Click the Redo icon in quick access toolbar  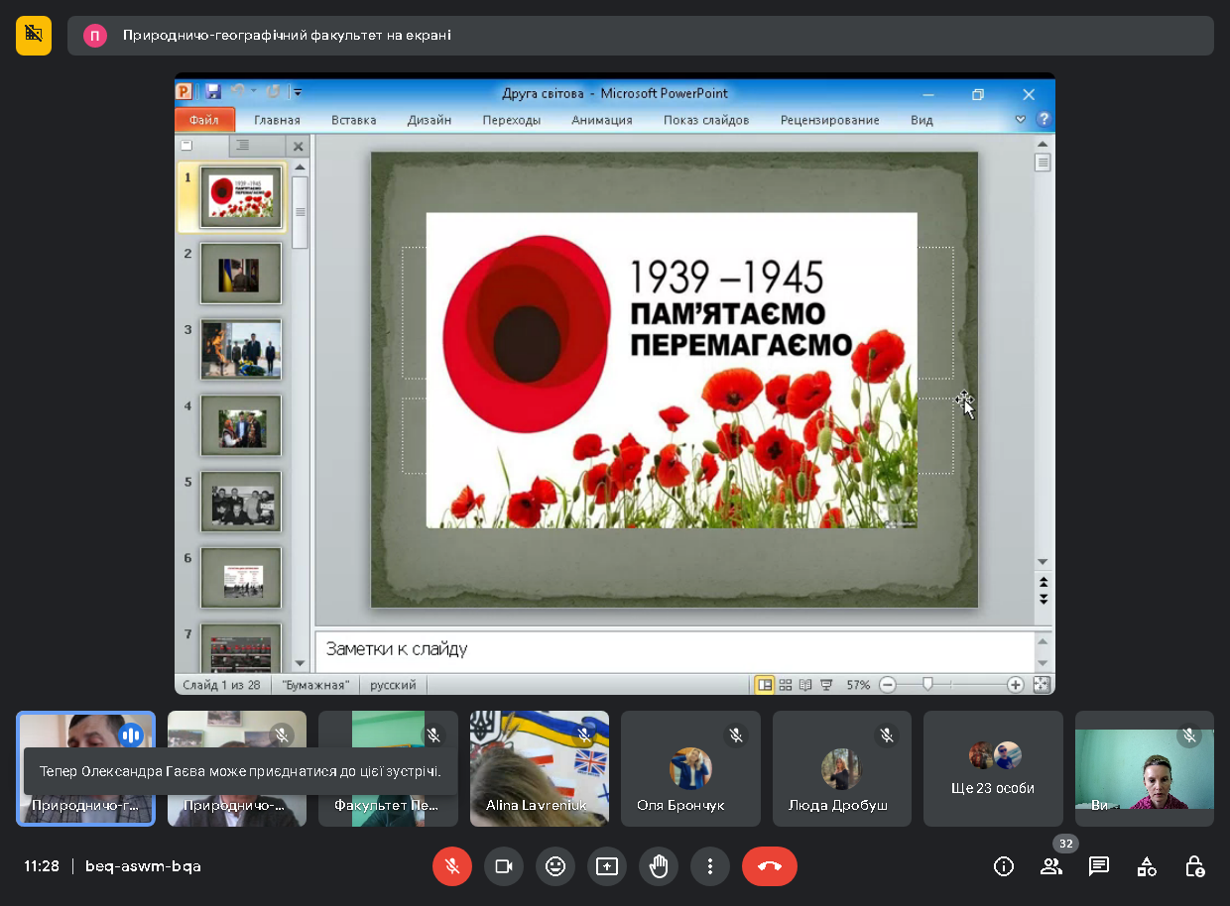pos(273,92)
